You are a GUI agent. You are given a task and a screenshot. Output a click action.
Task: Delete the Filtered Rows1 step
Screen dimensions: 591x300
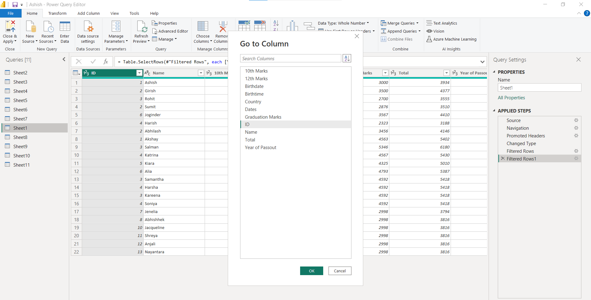(503, 159)
